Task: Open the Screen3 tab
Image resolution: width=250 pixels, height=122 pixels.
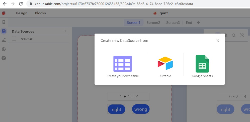Action: pos(173,23)
